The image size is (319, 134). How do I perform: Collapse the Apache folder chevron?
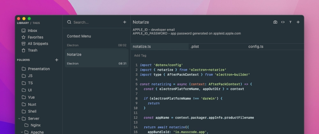point(22,132)
